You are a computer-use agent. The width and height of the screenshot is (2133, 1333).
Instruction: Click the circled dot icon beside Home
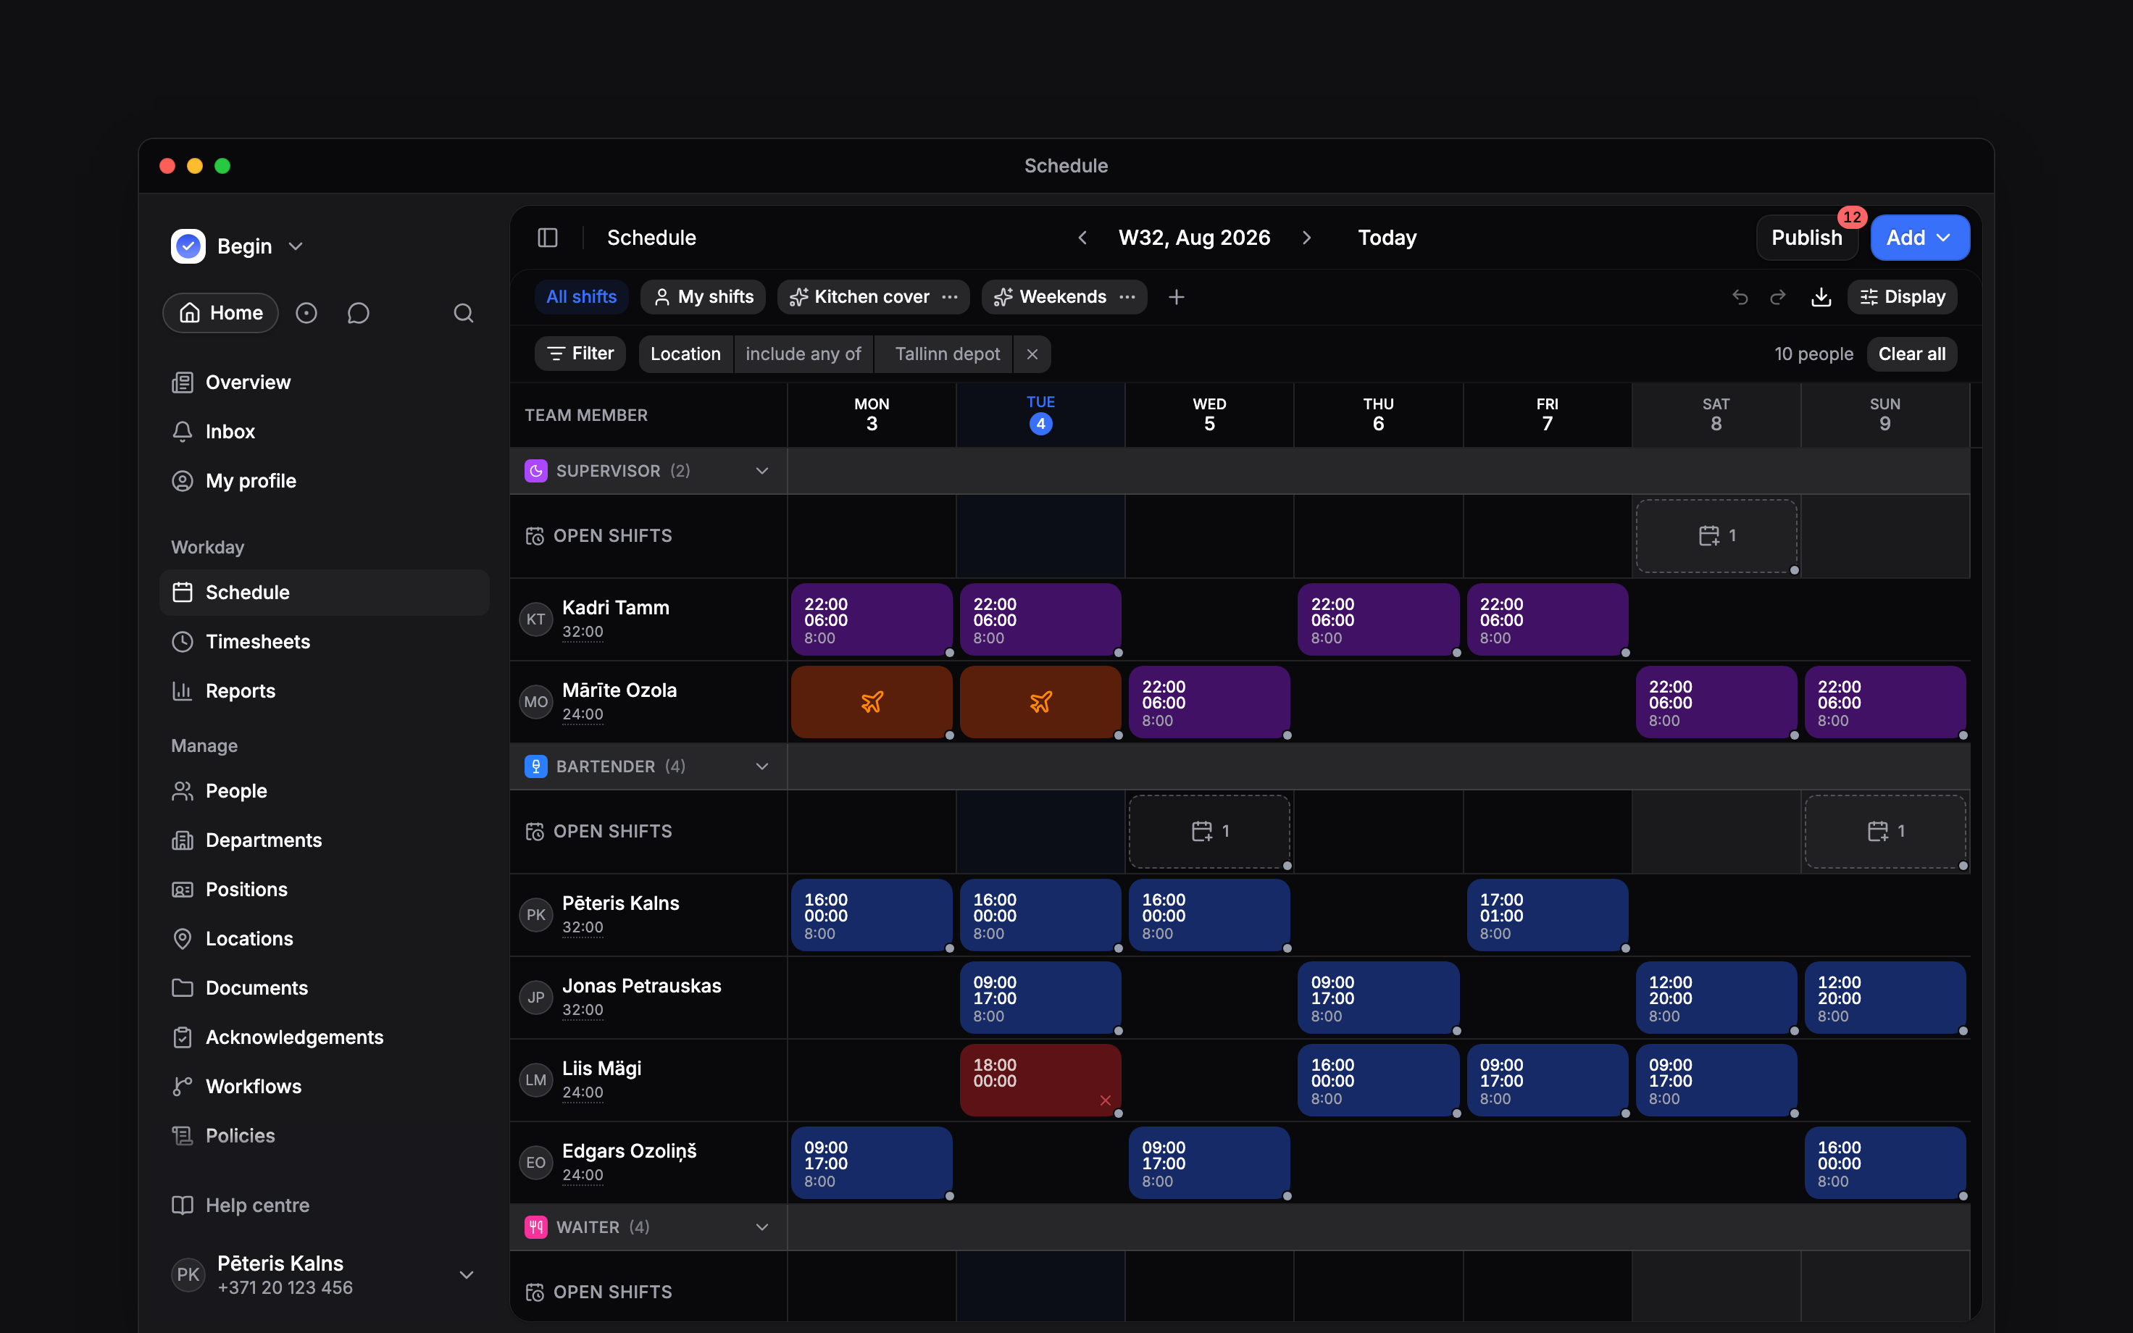[306, 313]
